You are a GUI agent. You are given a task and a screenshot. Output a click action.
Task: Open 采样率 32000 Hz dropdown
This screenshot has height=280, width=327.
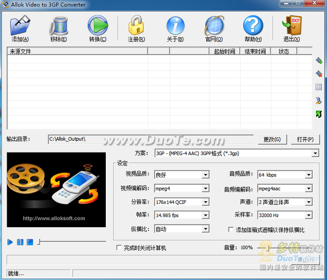click(x=309, y=215)
